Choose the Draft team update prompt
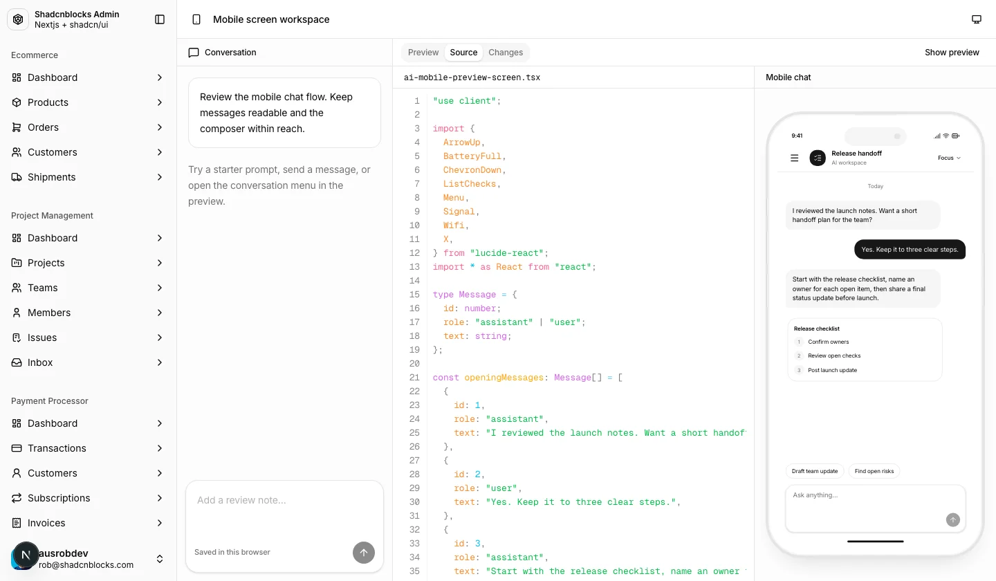Screen dimensions: 996x581 [815, 471]
